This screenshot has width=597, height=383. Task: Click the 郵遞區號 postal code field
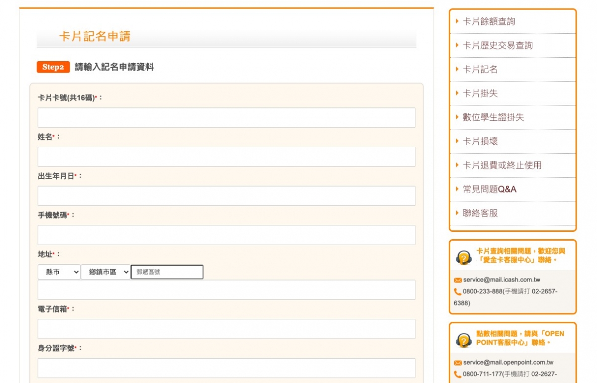(167, 272)
